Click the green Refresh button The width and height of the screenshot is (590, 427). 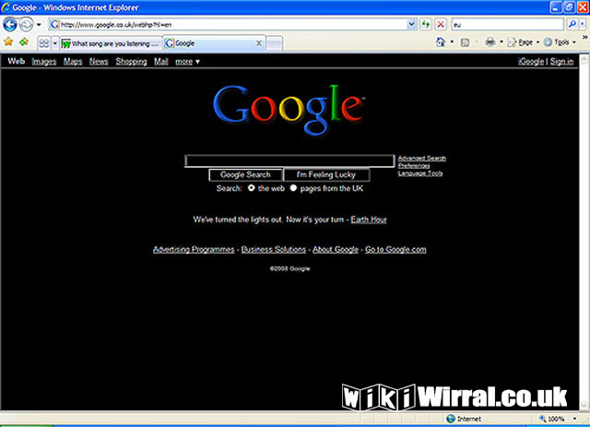click(x=426, y=25)
